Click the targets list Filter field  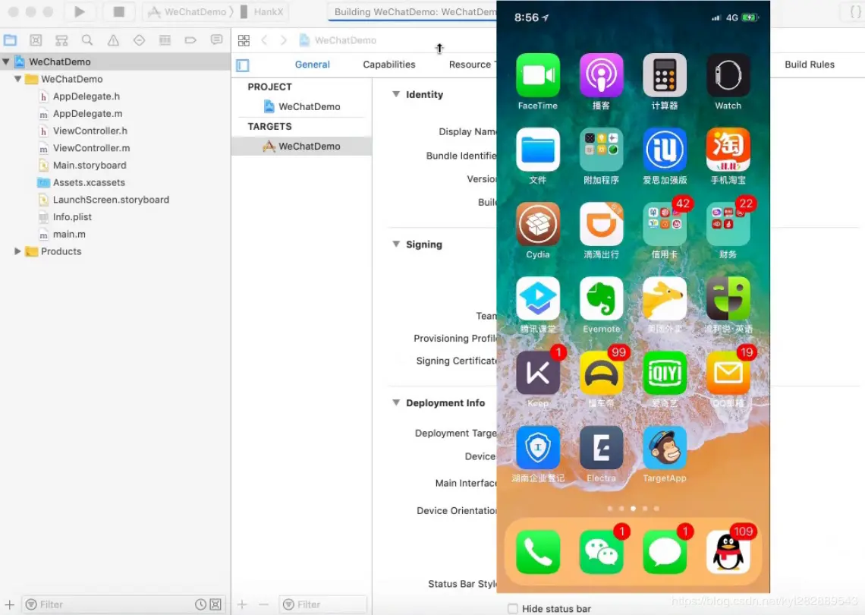coord(323,604)
